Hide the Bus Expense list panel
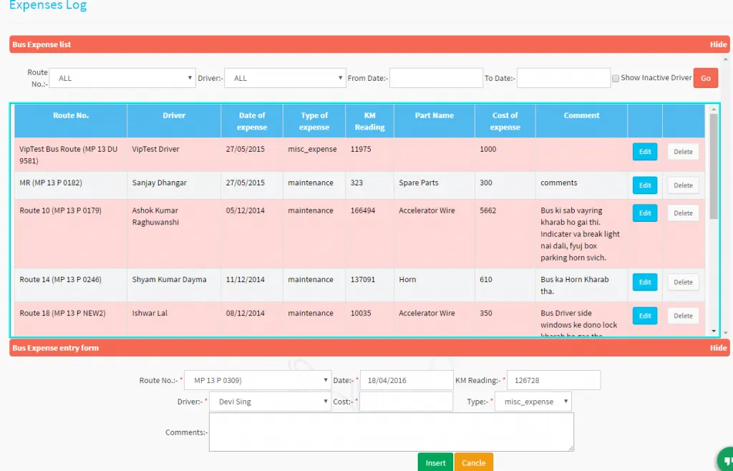 coord(718,44)
